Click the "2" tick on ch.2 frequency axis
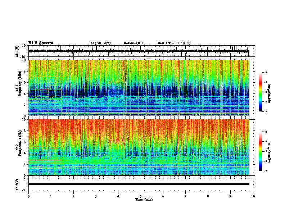 (x=25, y=164)
